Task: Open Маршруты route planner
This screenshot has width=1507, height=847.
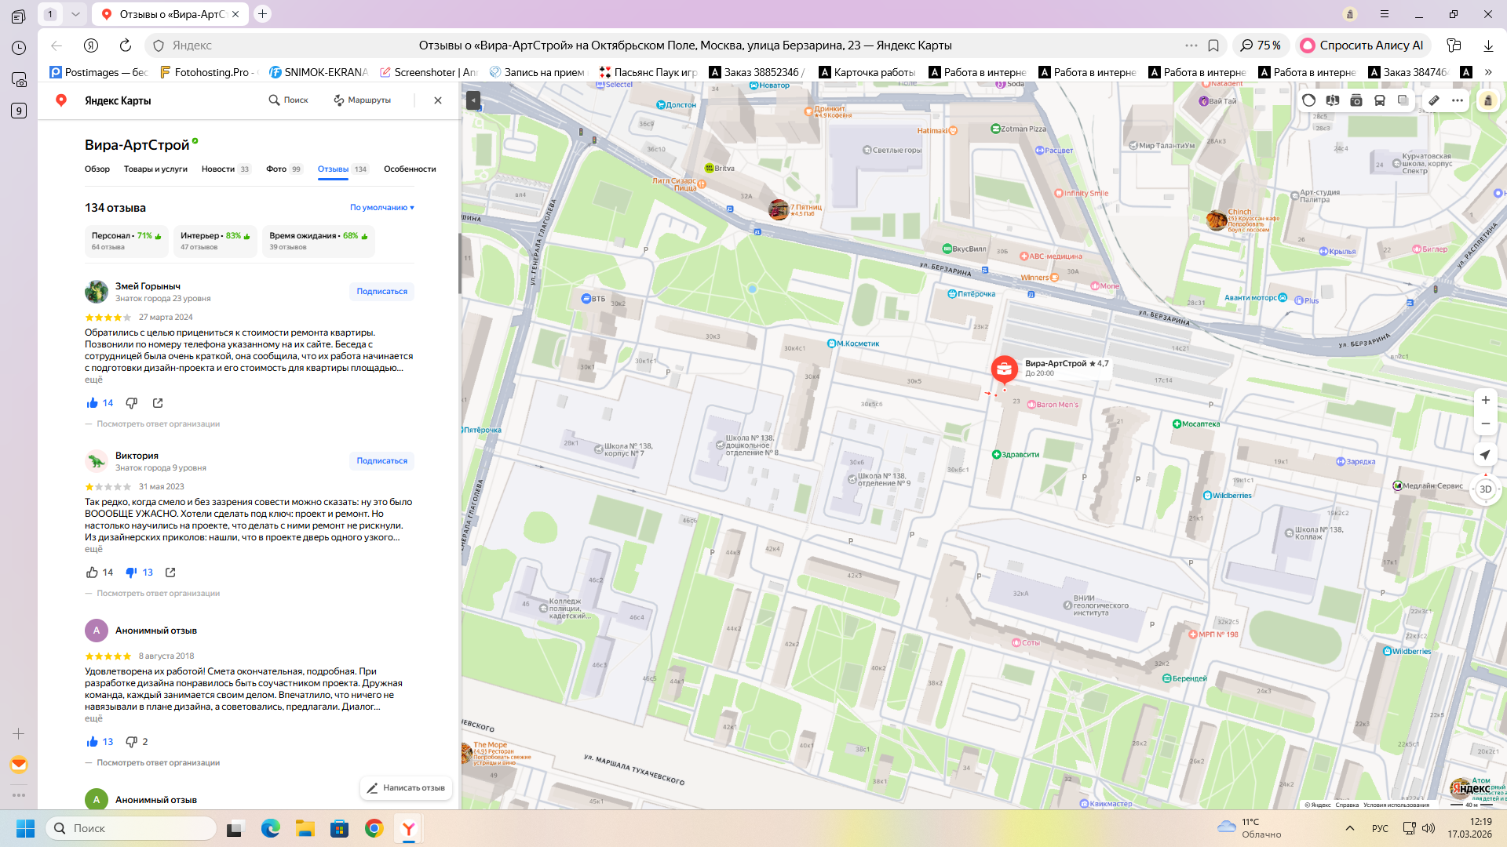Action: (362, 100)
